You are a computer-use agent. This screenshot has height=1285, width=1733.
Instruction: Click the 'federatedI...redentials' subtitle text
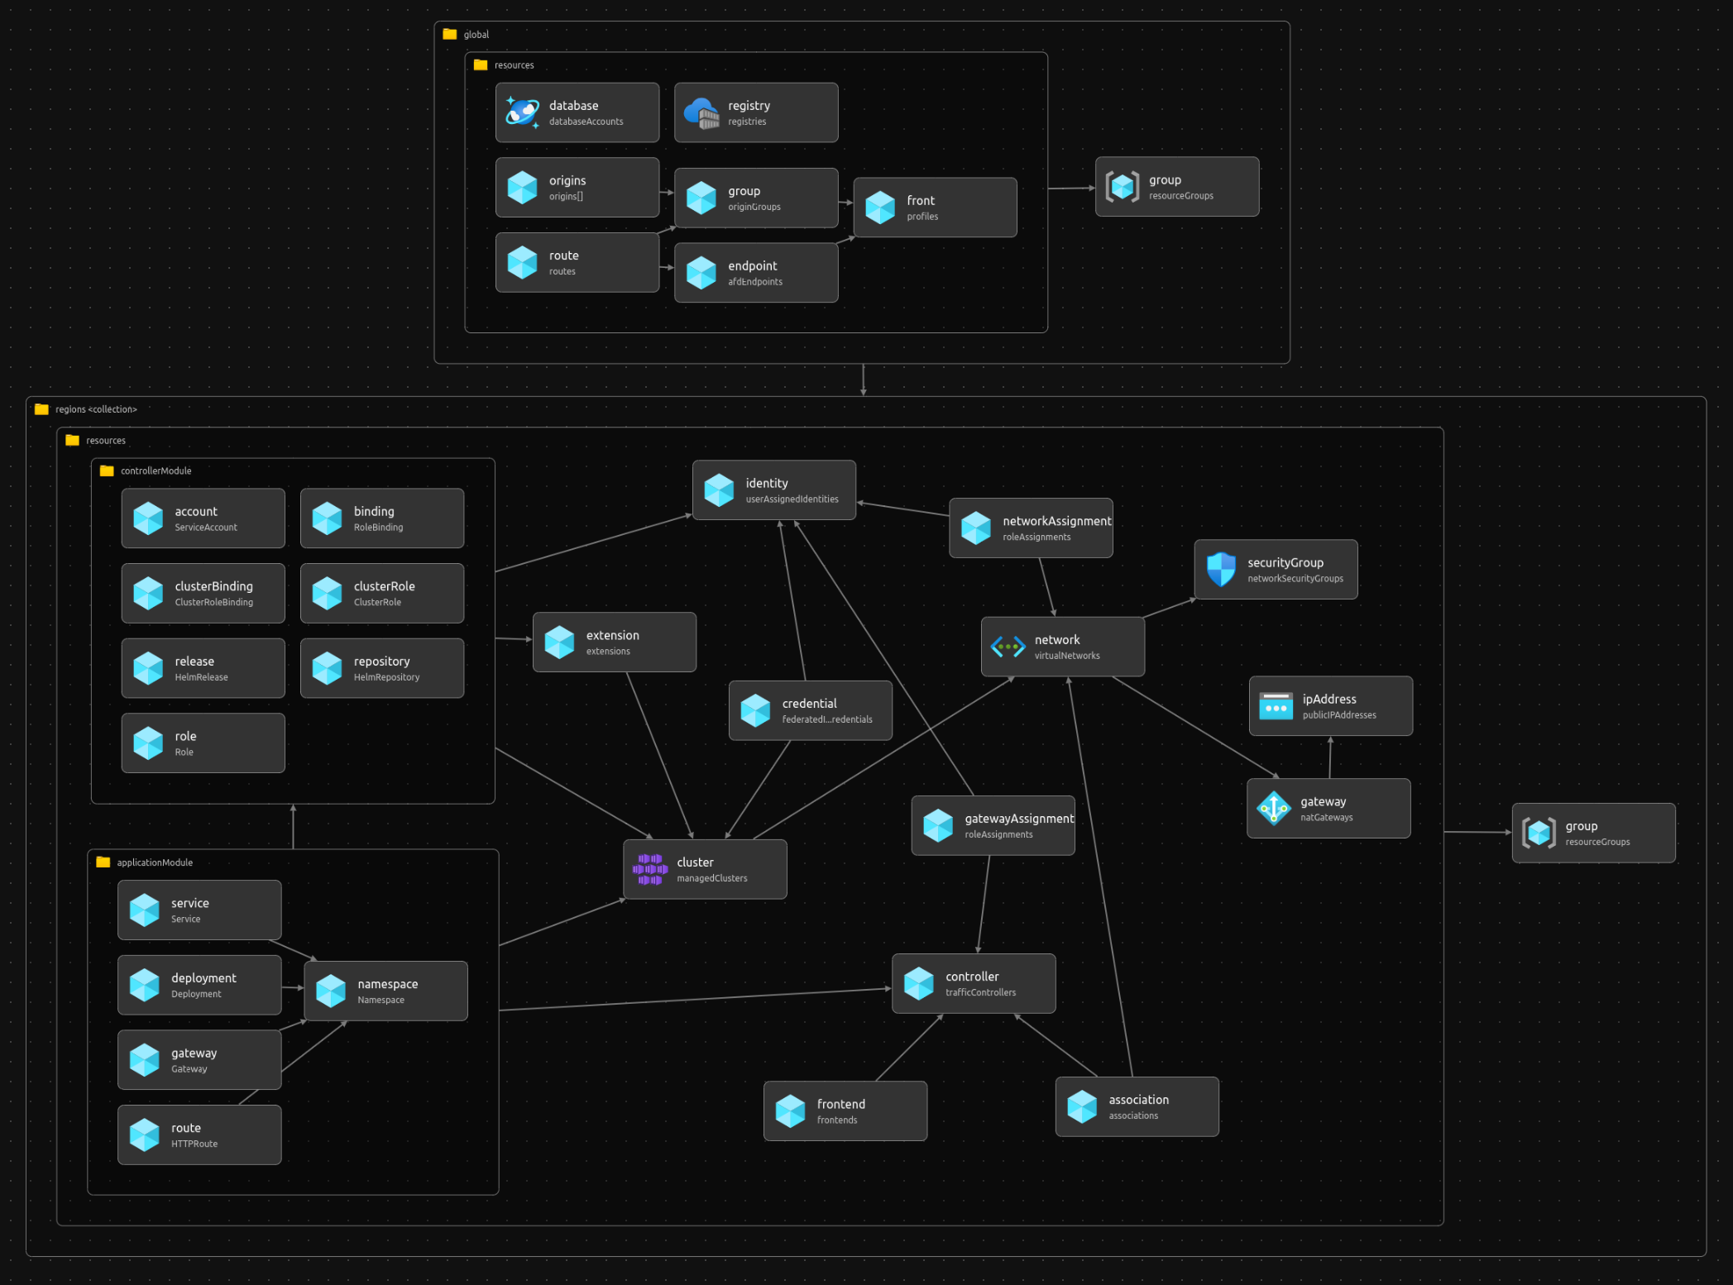tap(827, 719)
